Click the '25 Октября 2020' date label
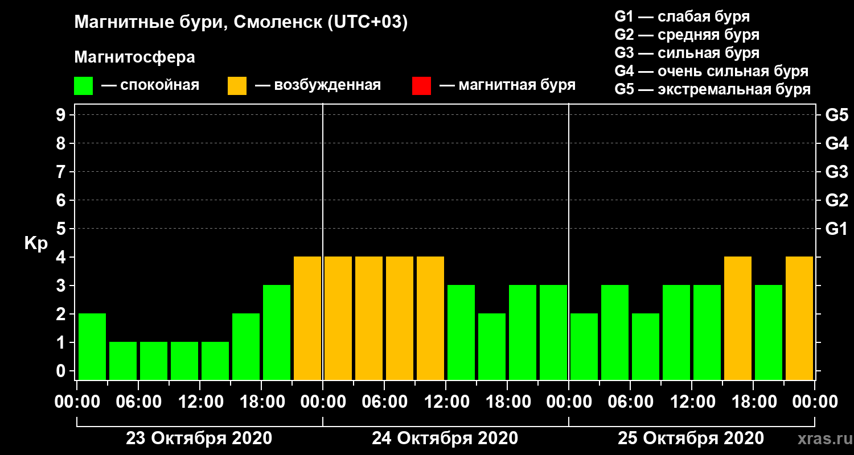Viewport: 854px width, 455px height. 691,439
